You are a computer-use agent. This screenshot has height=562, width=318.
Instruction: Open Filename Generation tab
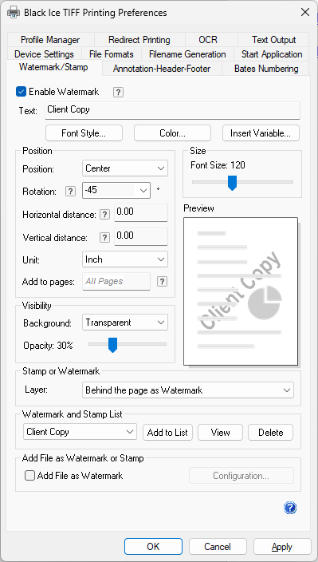click(187, 54)
